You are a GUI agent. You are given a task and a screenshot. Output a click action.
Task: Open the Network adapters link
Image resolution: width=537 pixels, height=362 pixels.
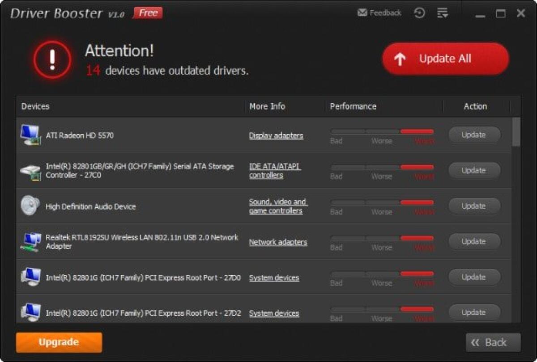pyautogui.click(x=278, y=242)
